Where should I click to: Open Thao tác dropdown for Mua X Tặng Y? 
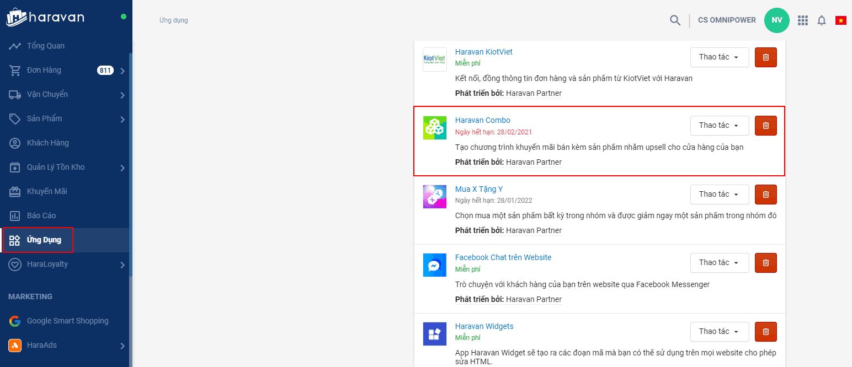(x=720, y=195)
